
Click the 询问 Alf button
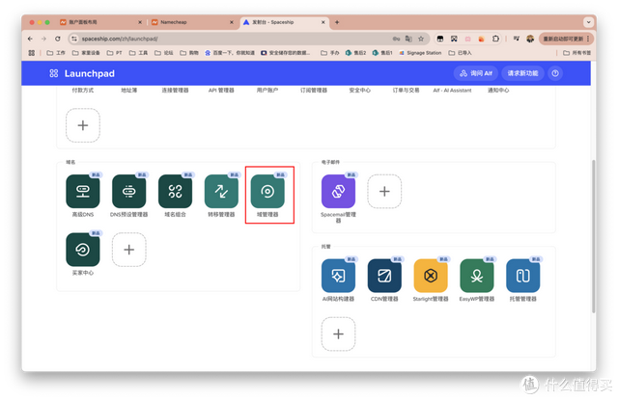click(476, 73)
